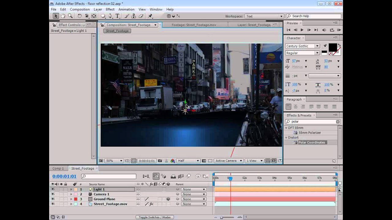Click the eyedropper in Character panel
The width and height of the screenshot is (392, 220).
(x=325, y=46)
